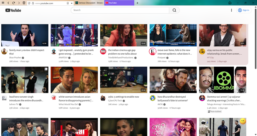The height and width of the screenshot is (136, 257).
Task: Click AKTK channel name text
Action: tap(160, 104)
